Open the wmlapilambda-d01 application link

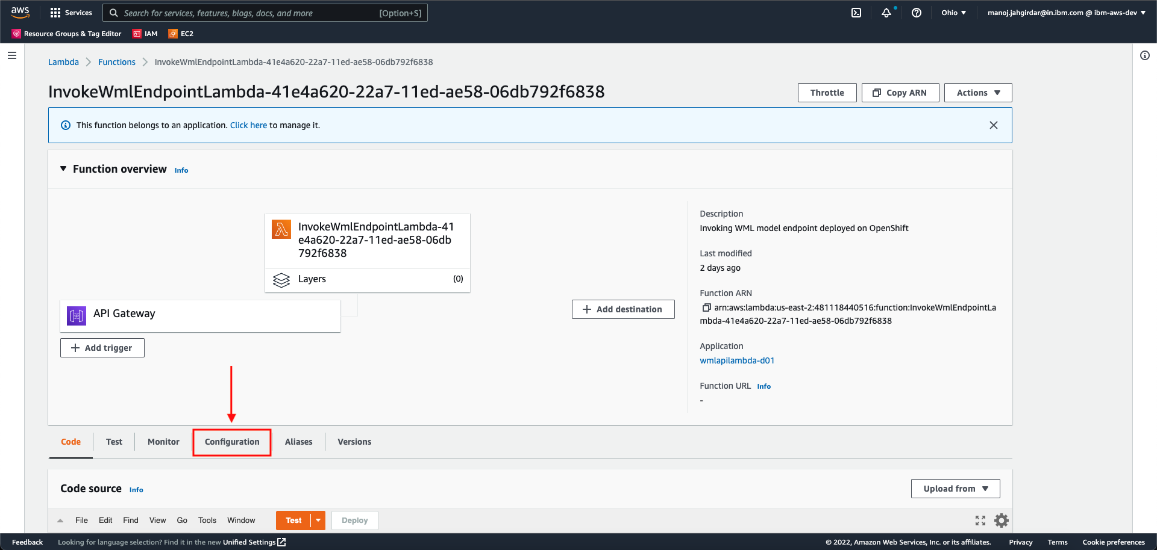(x=737, y=360)
